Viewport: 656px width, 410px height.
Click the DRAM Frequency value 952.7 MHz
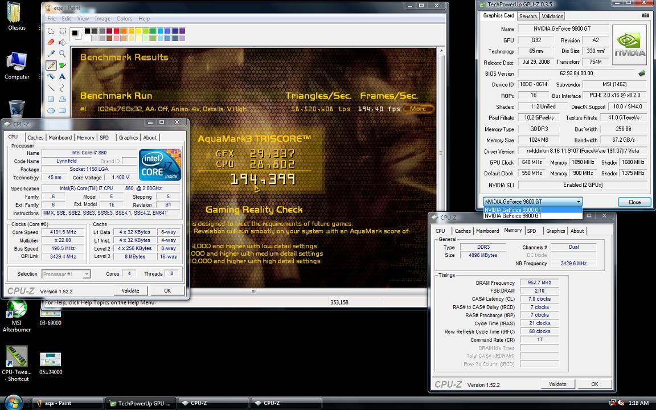coord(540,282)
